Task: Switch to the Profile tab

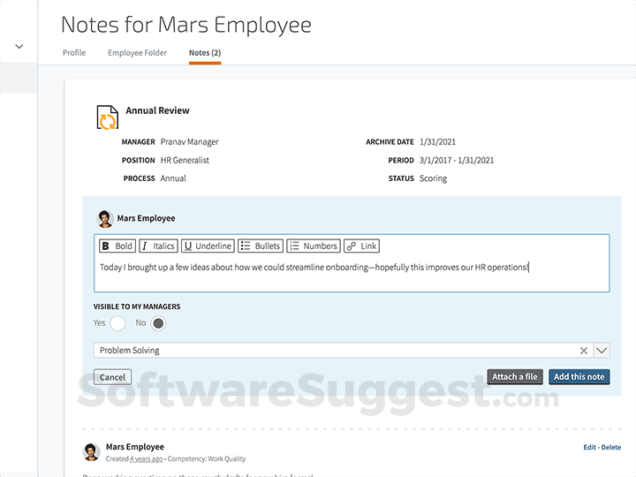Action: [74, 53]
